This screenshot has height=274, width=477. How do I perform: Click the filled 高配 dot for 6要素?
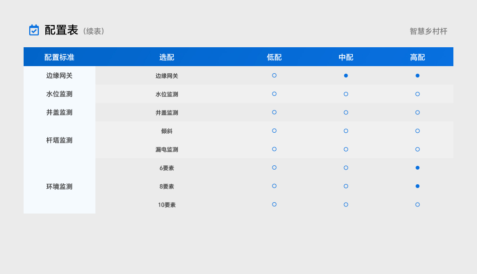coord(417,168)
